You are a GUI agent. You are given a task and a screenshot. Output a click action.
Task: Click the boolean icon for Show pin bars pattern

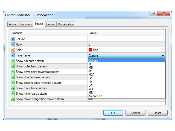(13, 61)
